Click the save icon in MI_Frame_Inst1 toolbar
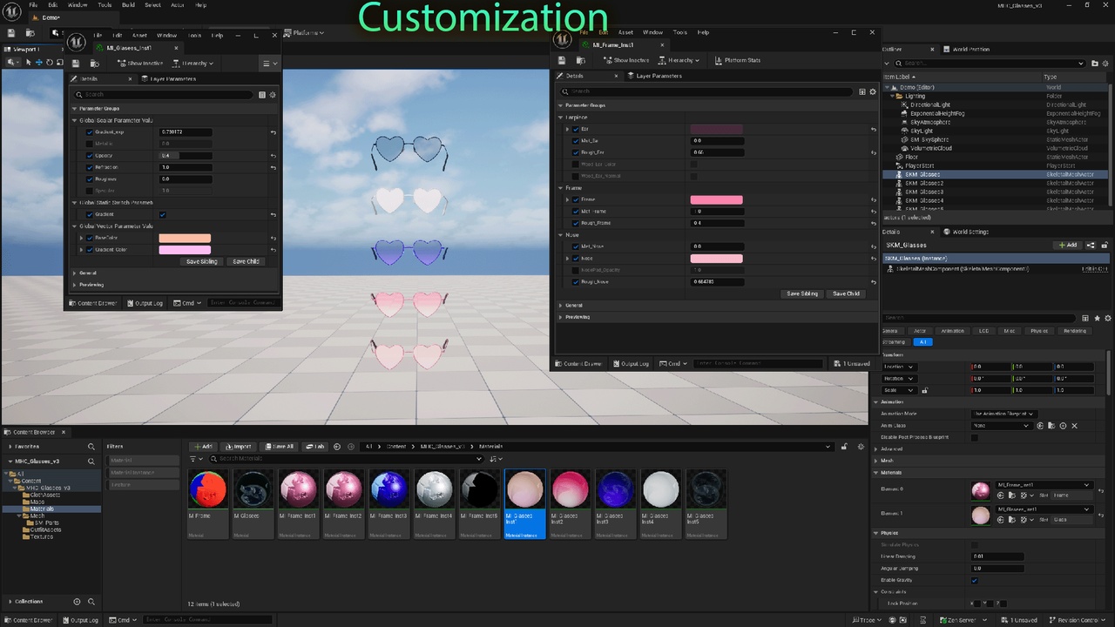This screenshot has width=1115, height=627. tap(562, 60)
